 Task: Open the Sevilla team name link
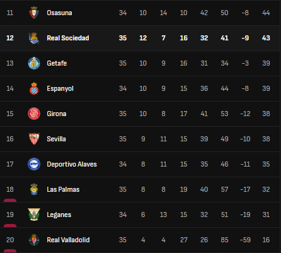pos(56,139)
